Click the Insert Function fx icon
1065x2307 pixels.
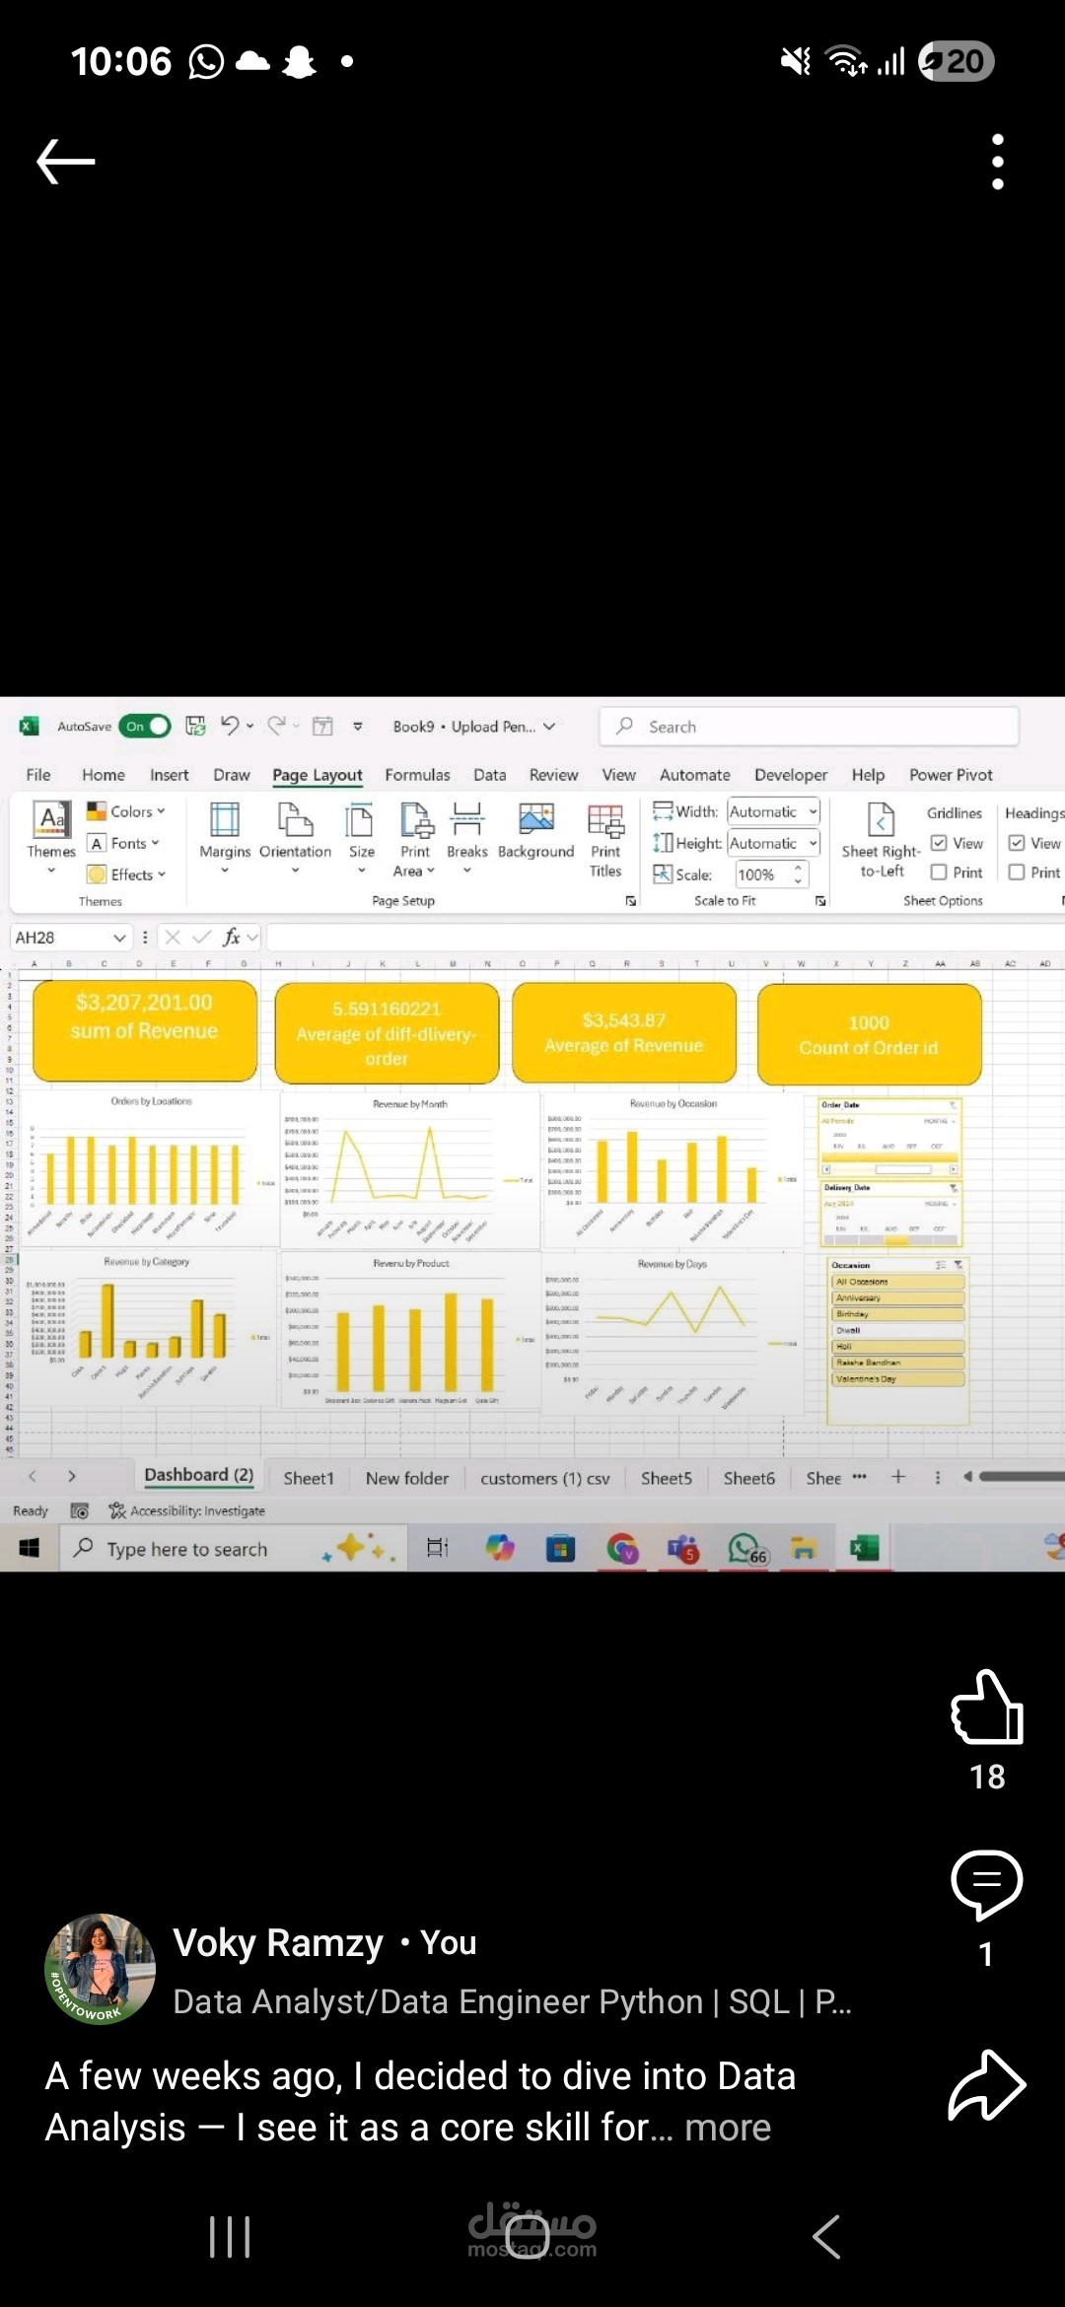click(232, 938)
